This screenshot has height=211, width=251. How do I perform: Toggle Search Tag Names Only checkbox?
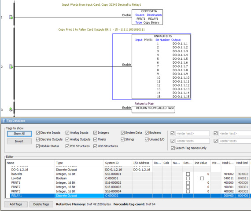coord(173,148)
